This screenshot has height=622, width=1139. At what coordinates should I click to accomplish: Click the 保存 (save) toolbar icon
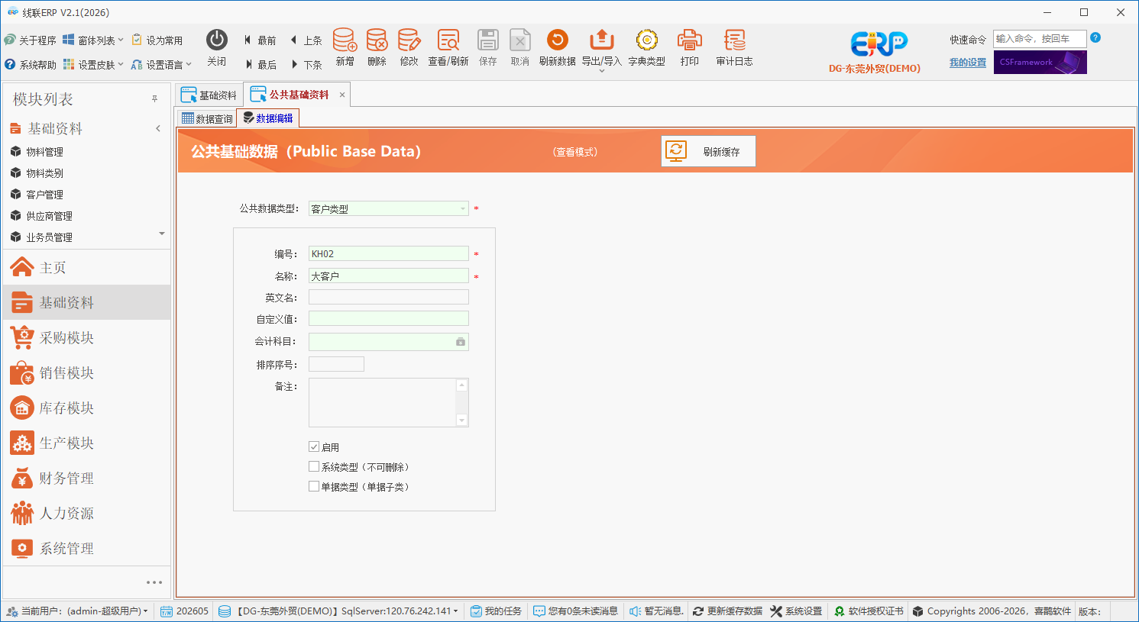(488, 47)
